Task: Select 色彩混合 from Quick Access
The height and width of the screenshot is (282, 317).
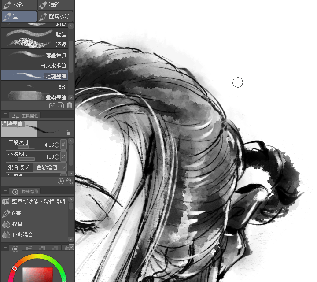Action: tap(34, 235)
